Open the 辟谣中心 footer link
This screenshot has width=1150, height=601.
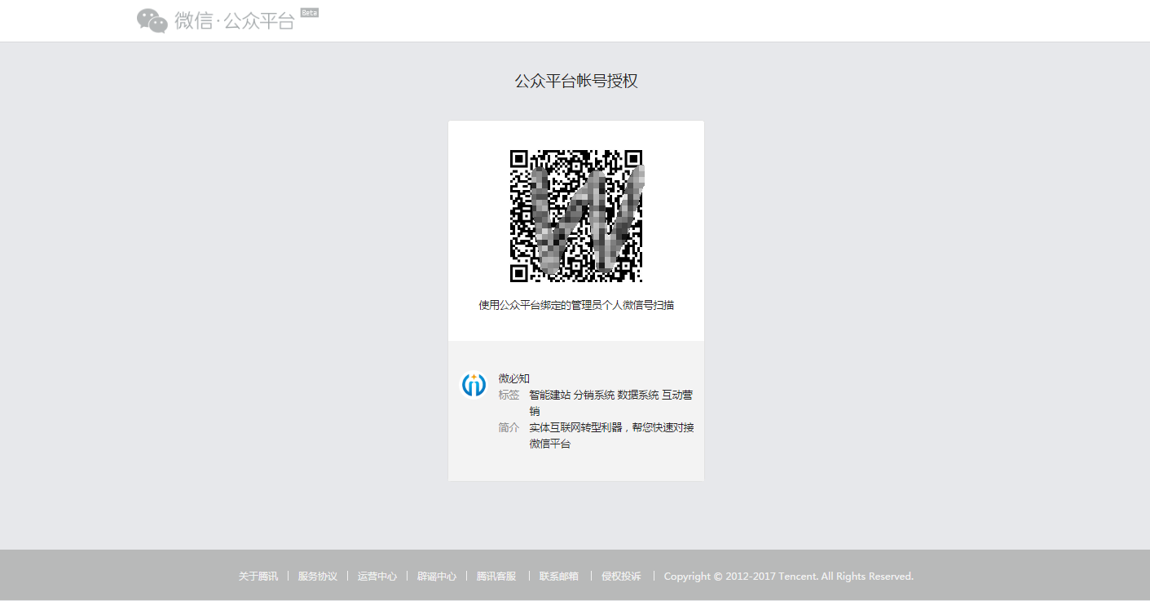(437, 576)
